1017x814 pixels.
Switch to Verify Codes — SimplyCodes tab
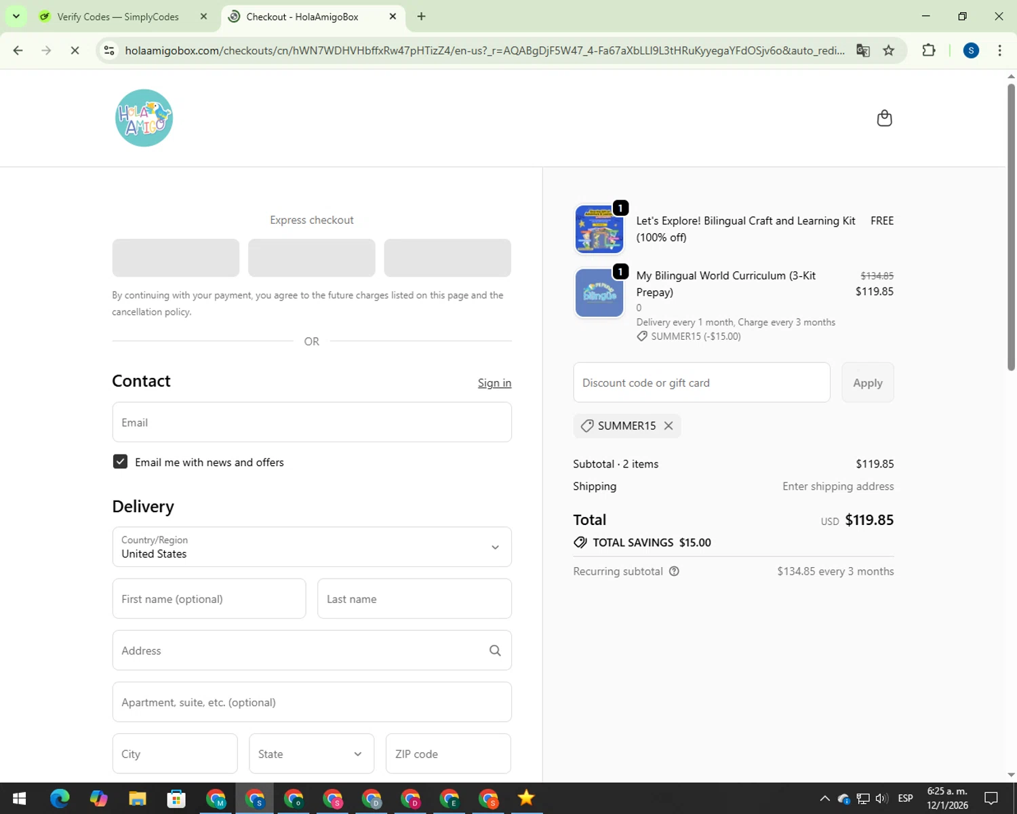coord(118,16)
